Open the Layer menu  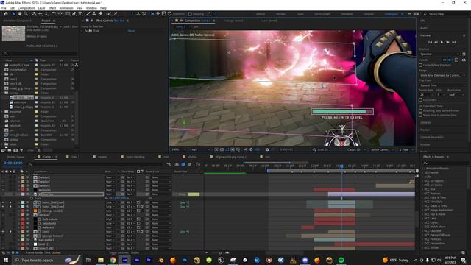point(42,8)
